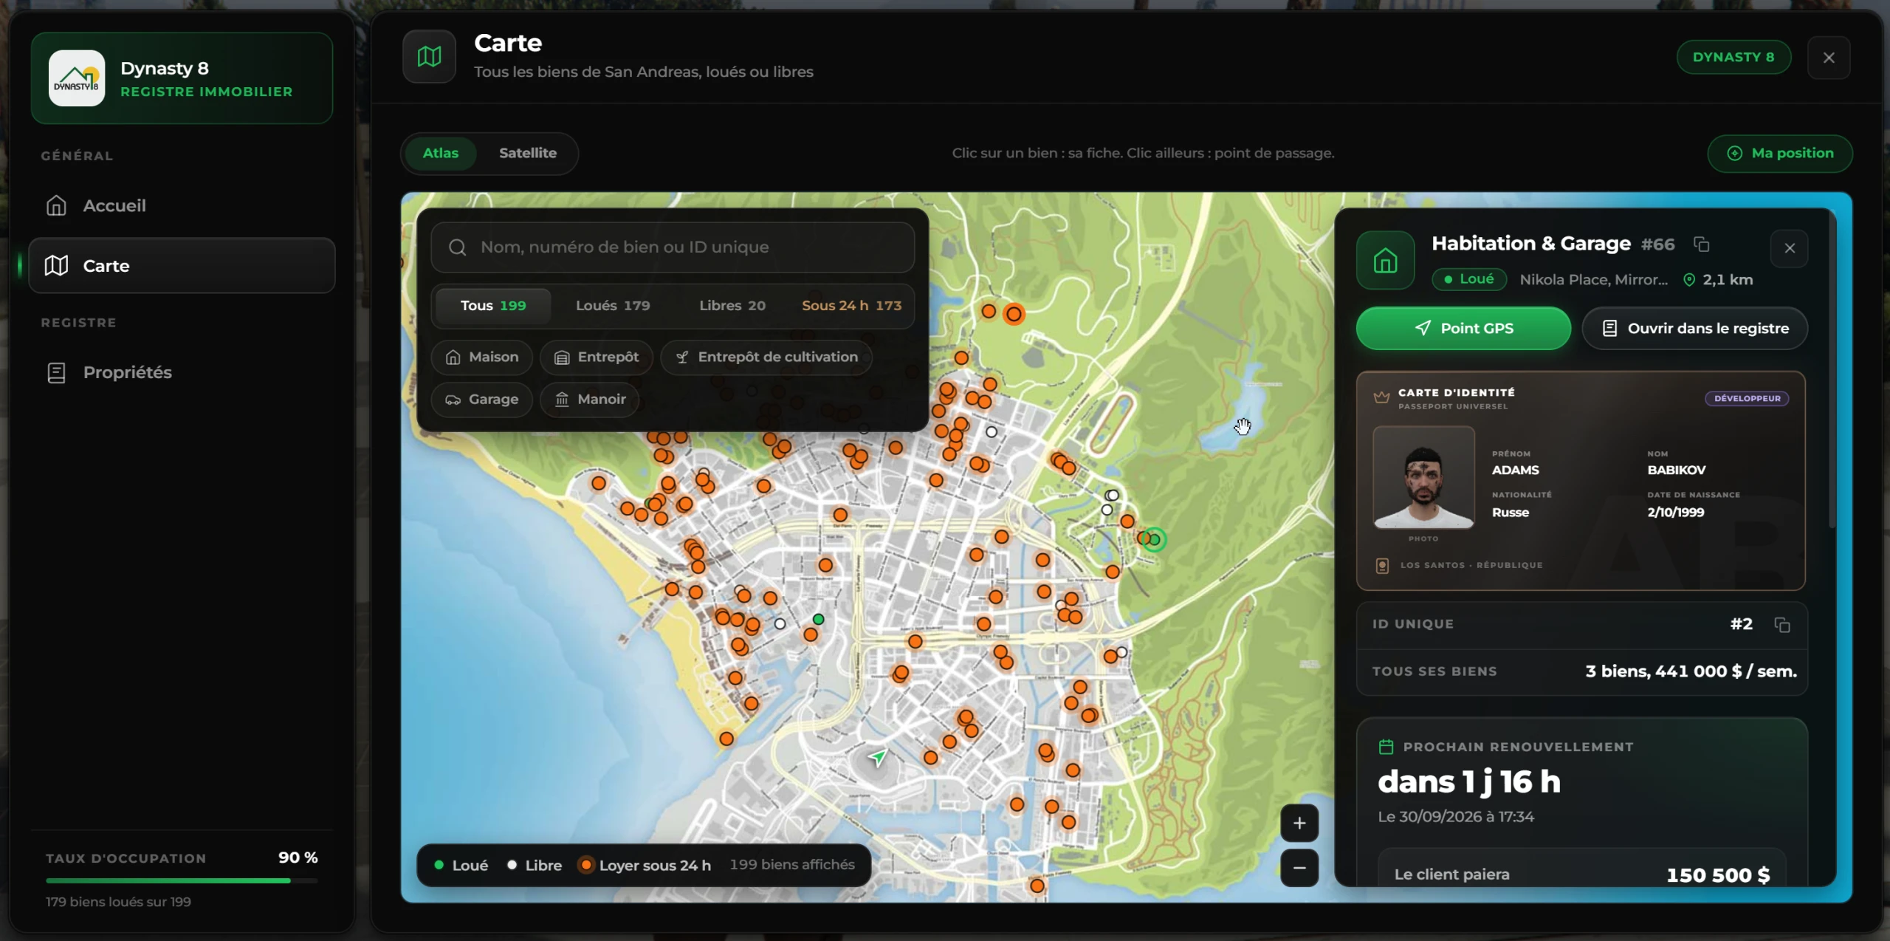This screenshot has width=1890, height=941.
Task: Click the 2,1 km distance indicator
Action: click(x=1717, y=279)
